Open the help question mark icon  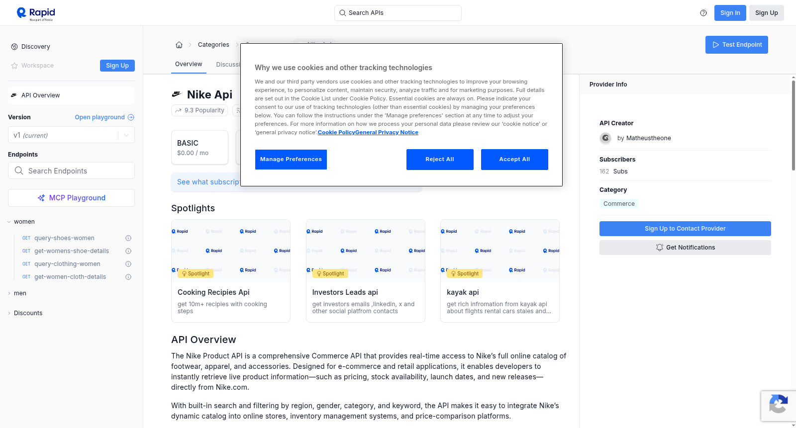703,13
